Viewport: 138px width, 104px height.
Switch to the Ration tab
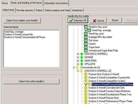[39, 10]
